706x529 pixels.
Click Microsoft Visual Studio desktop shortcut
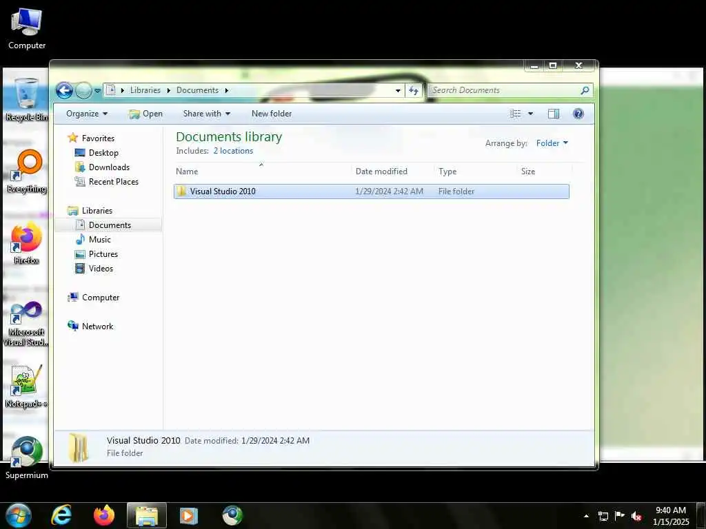[x=26, y=324]
